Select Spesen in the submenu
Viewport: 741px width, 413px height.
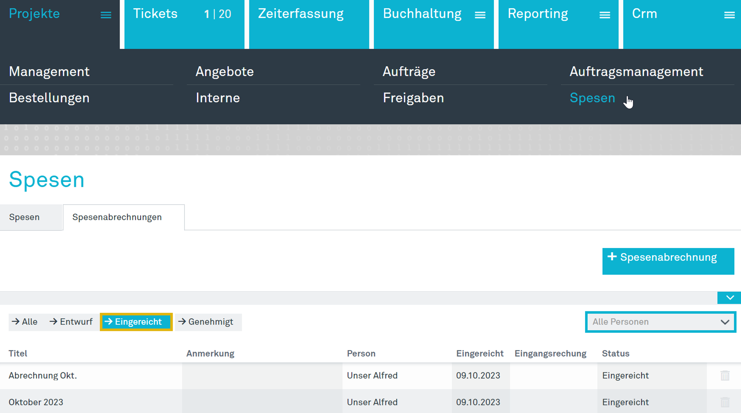(x=592, y=98)
